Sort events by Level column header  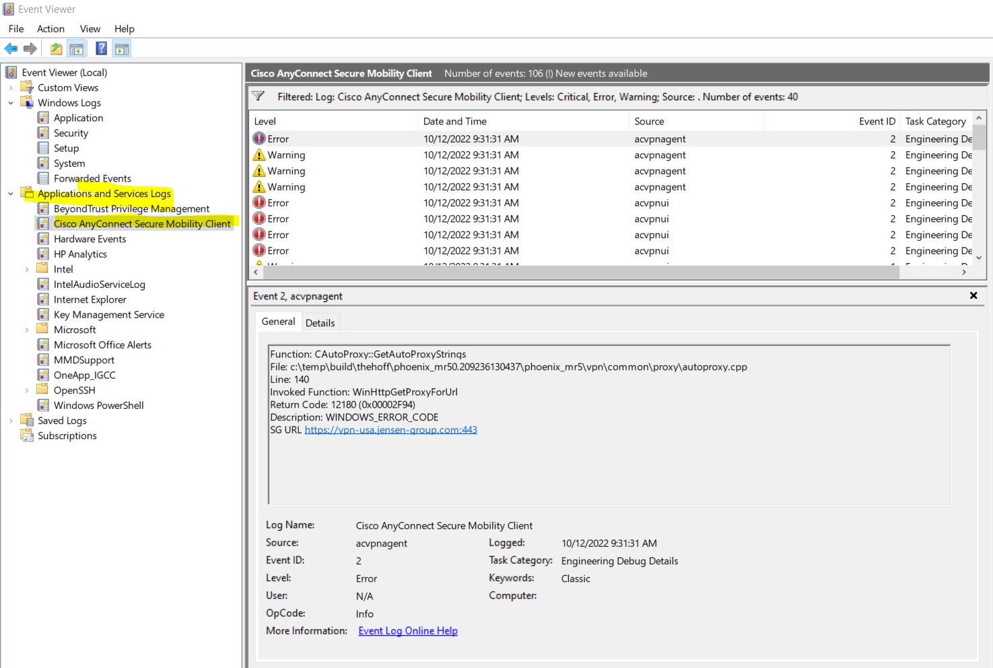[333, 121]
